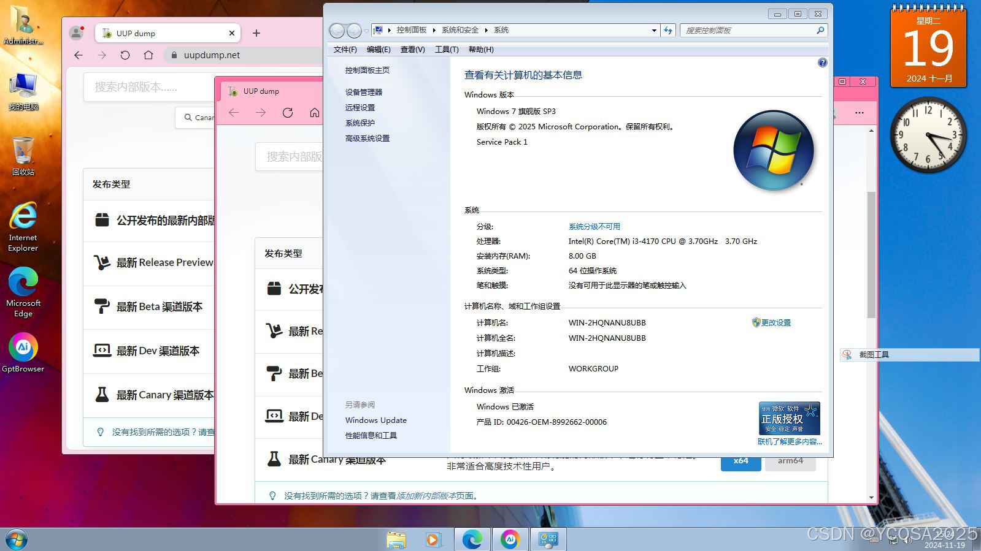Open the 回收站 recycle bin icon
Image resolution: width=981 pixels, height=551 pixels.
23,156
